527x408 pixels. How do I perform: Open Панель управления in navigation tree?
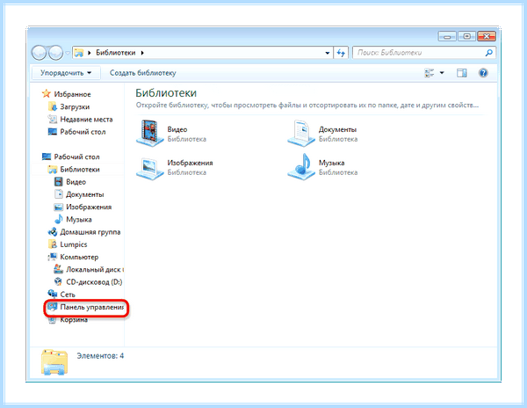pyautogui.click(x=91, y=307)
